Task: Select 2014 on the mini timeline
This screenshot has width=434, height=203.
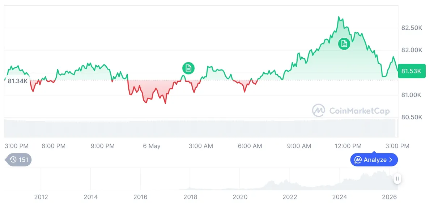Action: [90, 197]
